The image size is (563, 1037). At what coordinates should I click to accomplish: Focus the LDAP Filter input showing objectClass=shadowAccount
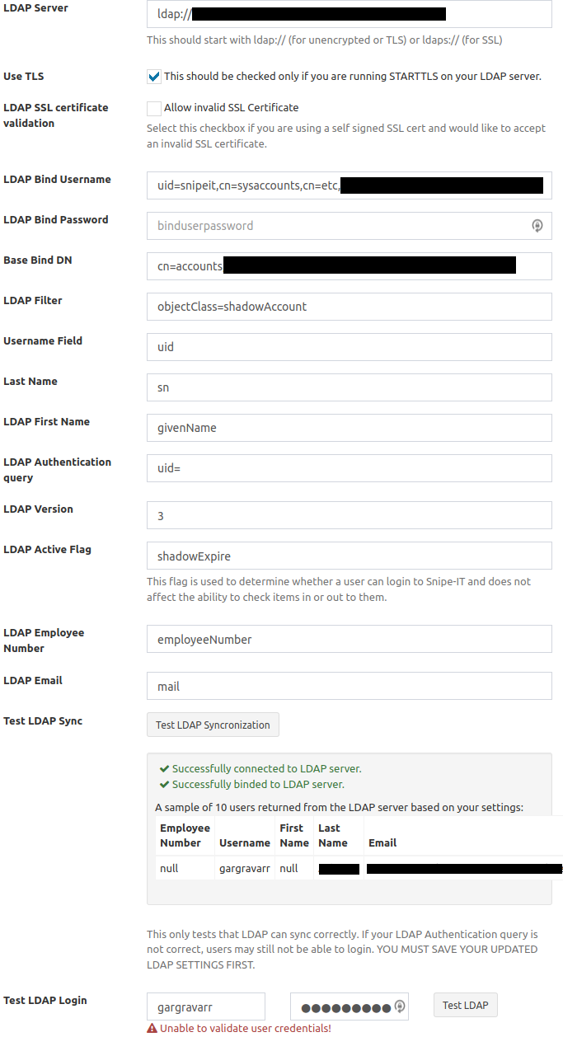pos(349,306)
